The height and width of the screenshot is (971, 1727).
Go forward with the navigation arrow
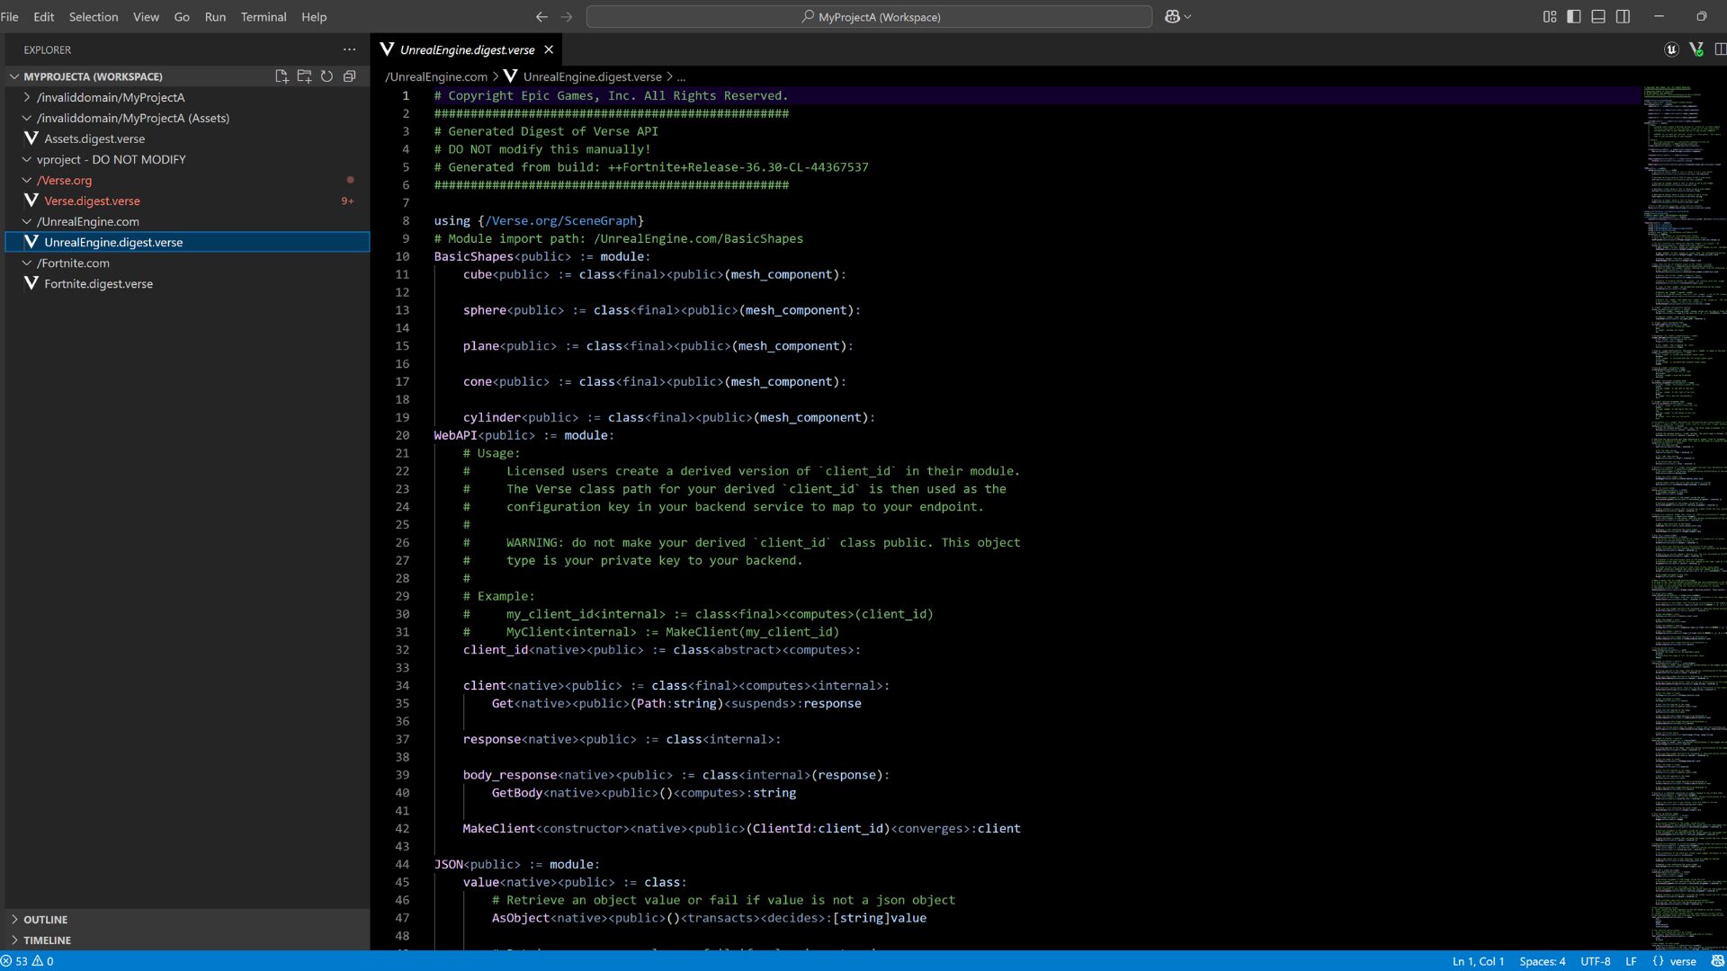[567, 16]
